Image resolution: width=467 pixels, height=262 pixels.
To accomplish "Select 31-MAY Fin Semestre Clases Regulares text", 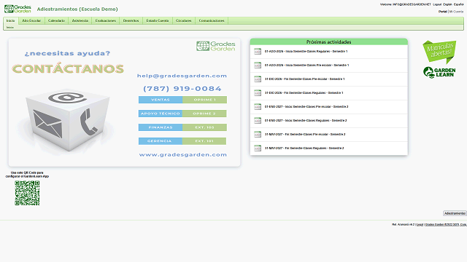I will tap(304, 148).
